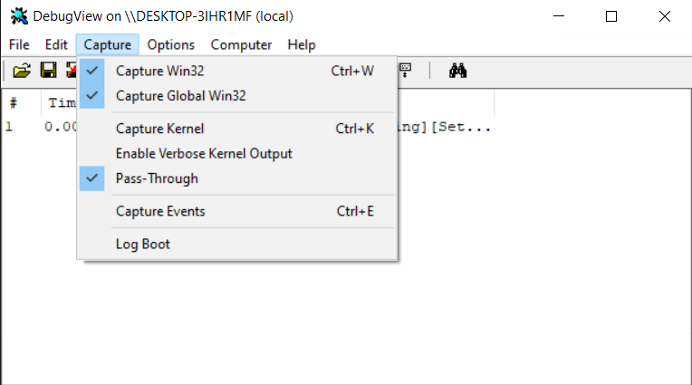Open the Computer menu
Screen dimensions: 692x385
241,44
